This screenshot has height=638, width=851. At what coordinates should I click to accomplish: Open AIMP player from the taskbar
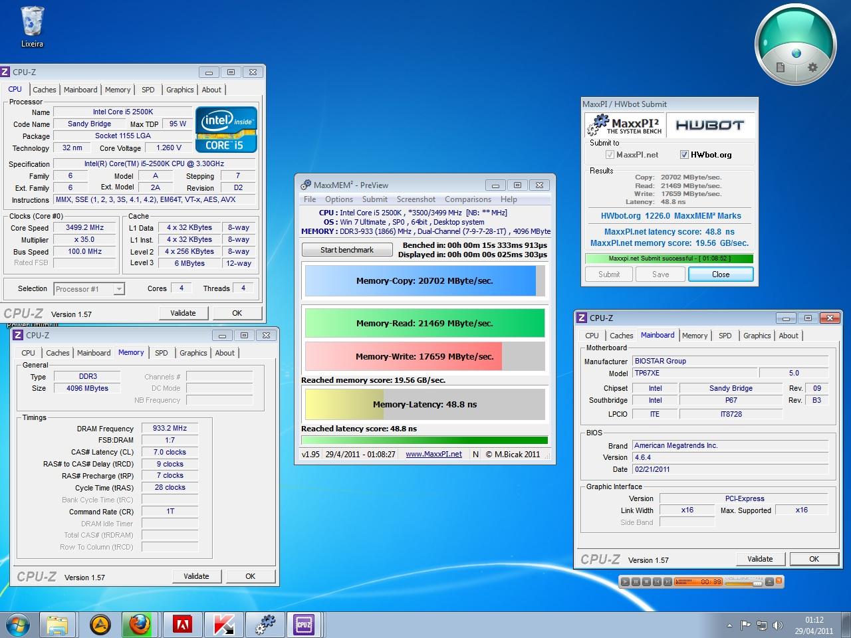pos(100,625)
